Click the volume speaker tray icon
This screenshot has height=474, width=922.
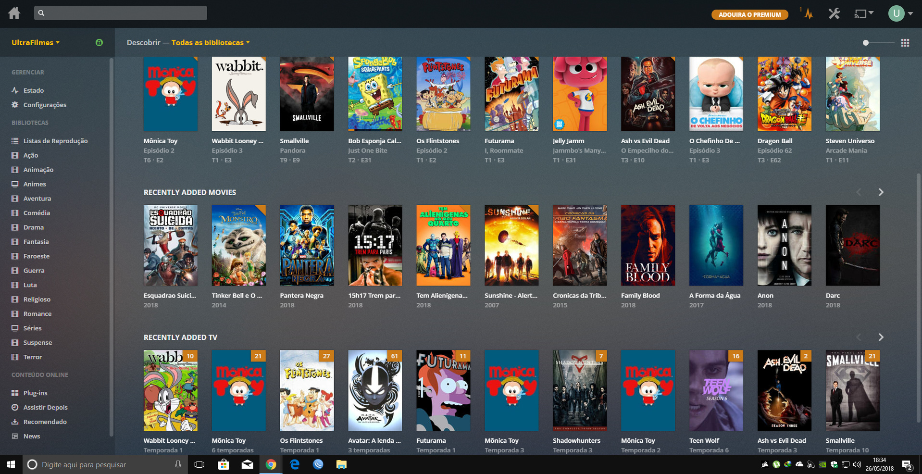tap(857, 464)
